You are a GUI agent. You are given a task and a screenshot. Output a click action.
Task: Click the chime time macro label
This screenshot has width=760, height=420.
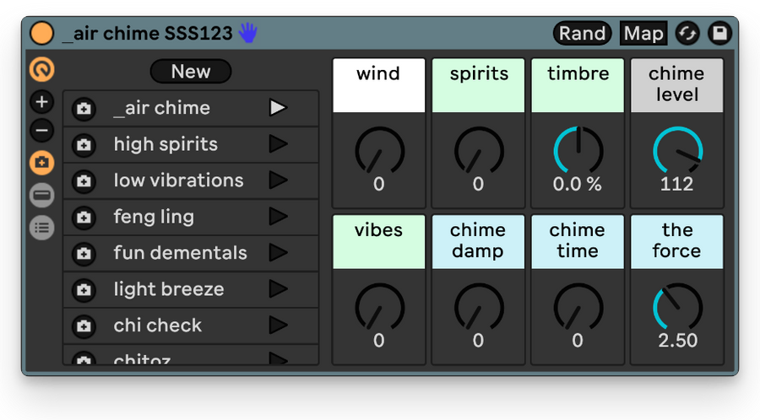[578, 242]
